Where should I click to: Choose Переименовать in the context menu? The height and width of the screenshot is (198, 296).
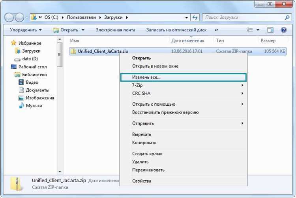point(183,170)
